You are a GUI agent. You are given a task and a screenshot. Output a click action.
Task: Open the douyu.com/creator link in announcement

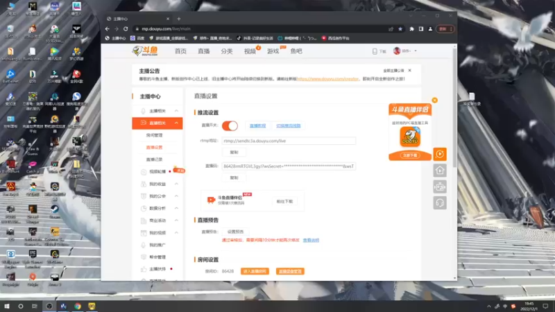click(x=327, y=79)
